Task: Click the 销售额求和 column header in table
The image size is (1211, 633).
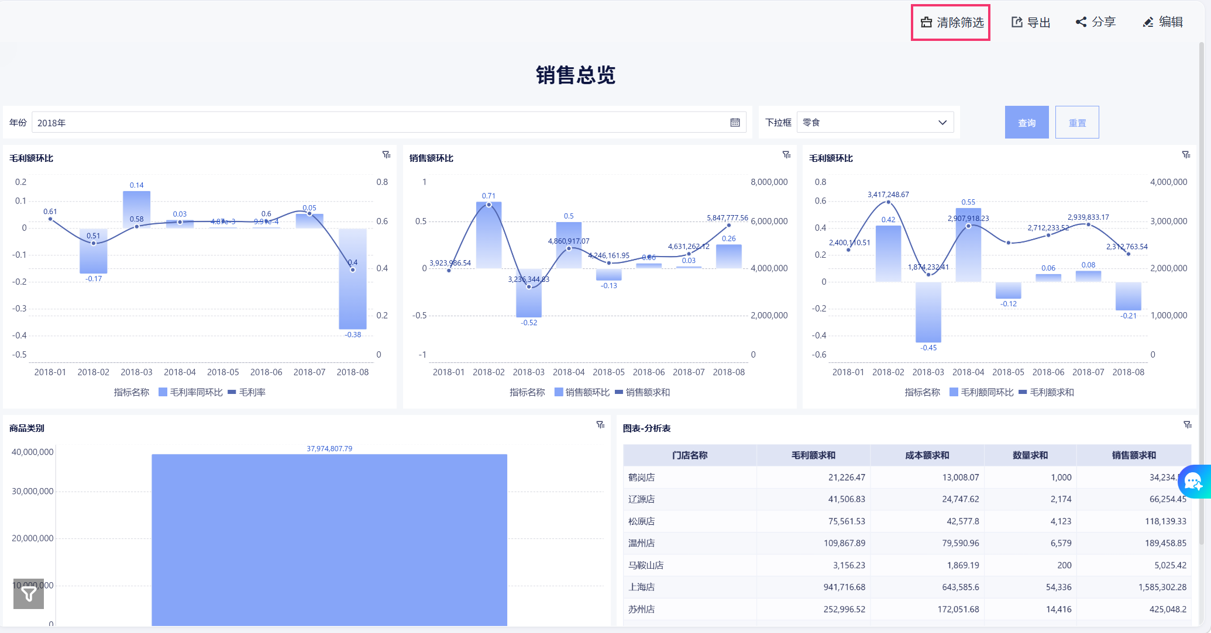Action: (1134, 455)
